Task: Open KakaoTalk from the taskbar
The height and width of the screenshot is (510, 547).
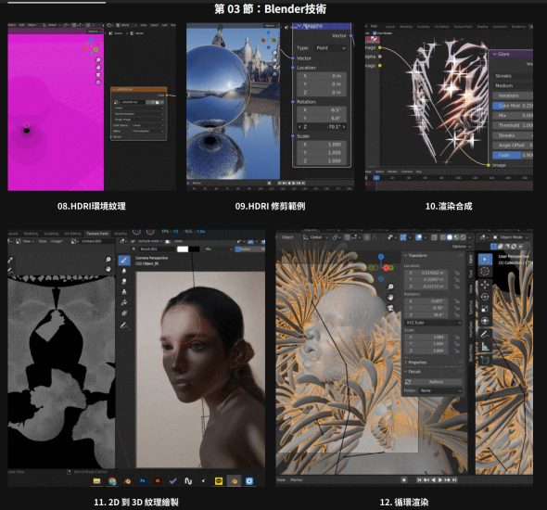Action: coord(219,481)
